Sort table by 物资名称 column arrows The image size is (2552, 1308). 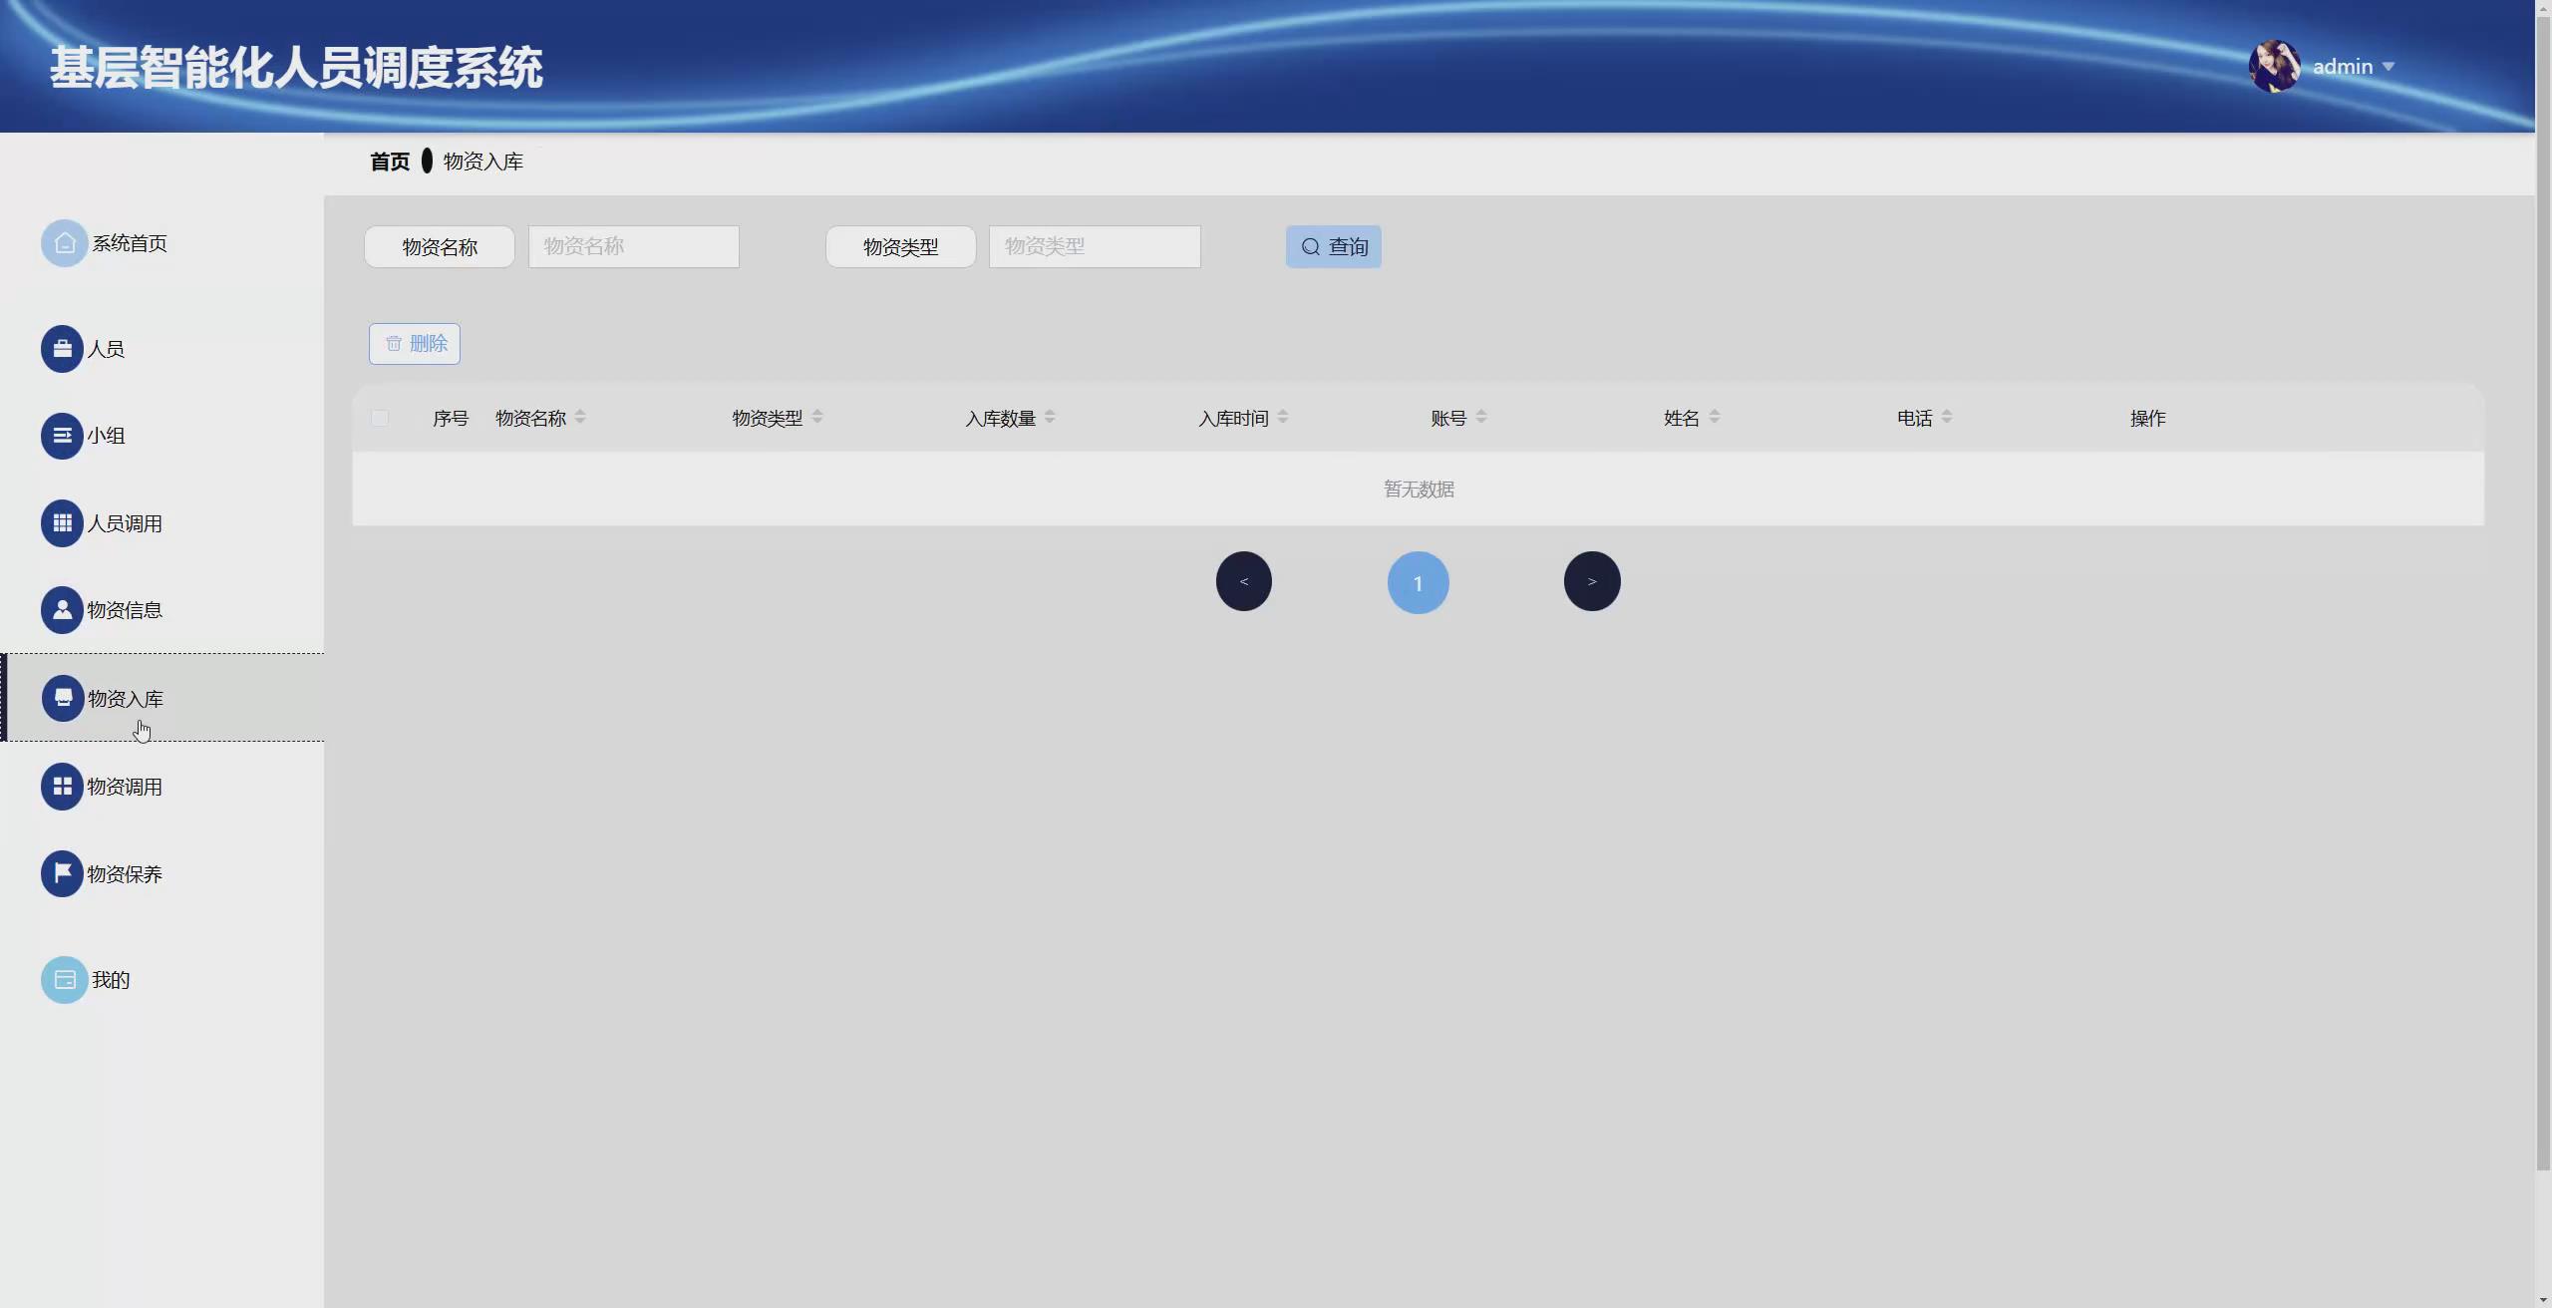point(580,418)
